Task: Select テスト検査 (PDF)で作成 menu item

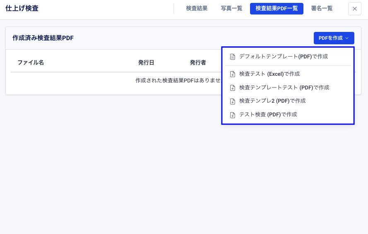Action: (268, 114)
